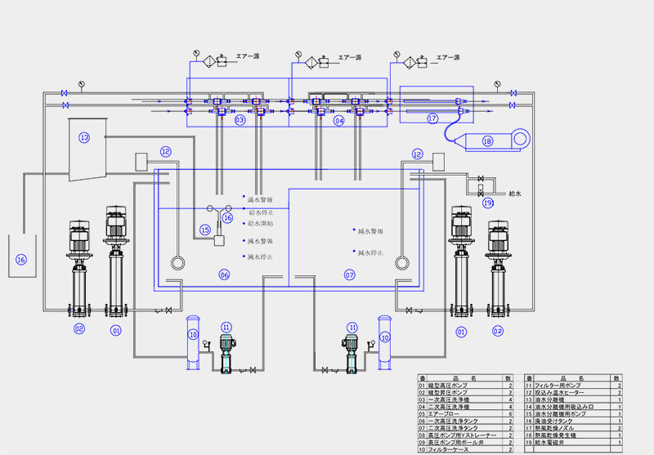Click parts list row 15 油水分離機用ポンプ

point(574,414)
